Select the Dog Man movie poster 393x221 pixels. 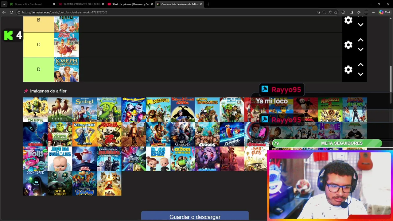click(x=84, y=183)
